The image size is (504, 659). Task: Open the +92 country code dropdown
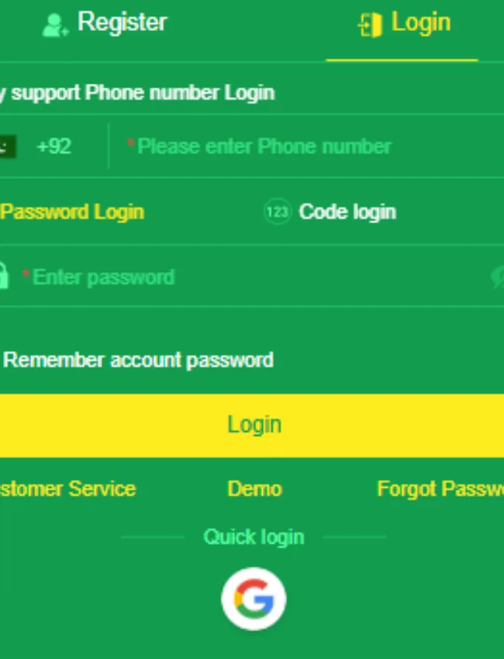pos(54,147)
